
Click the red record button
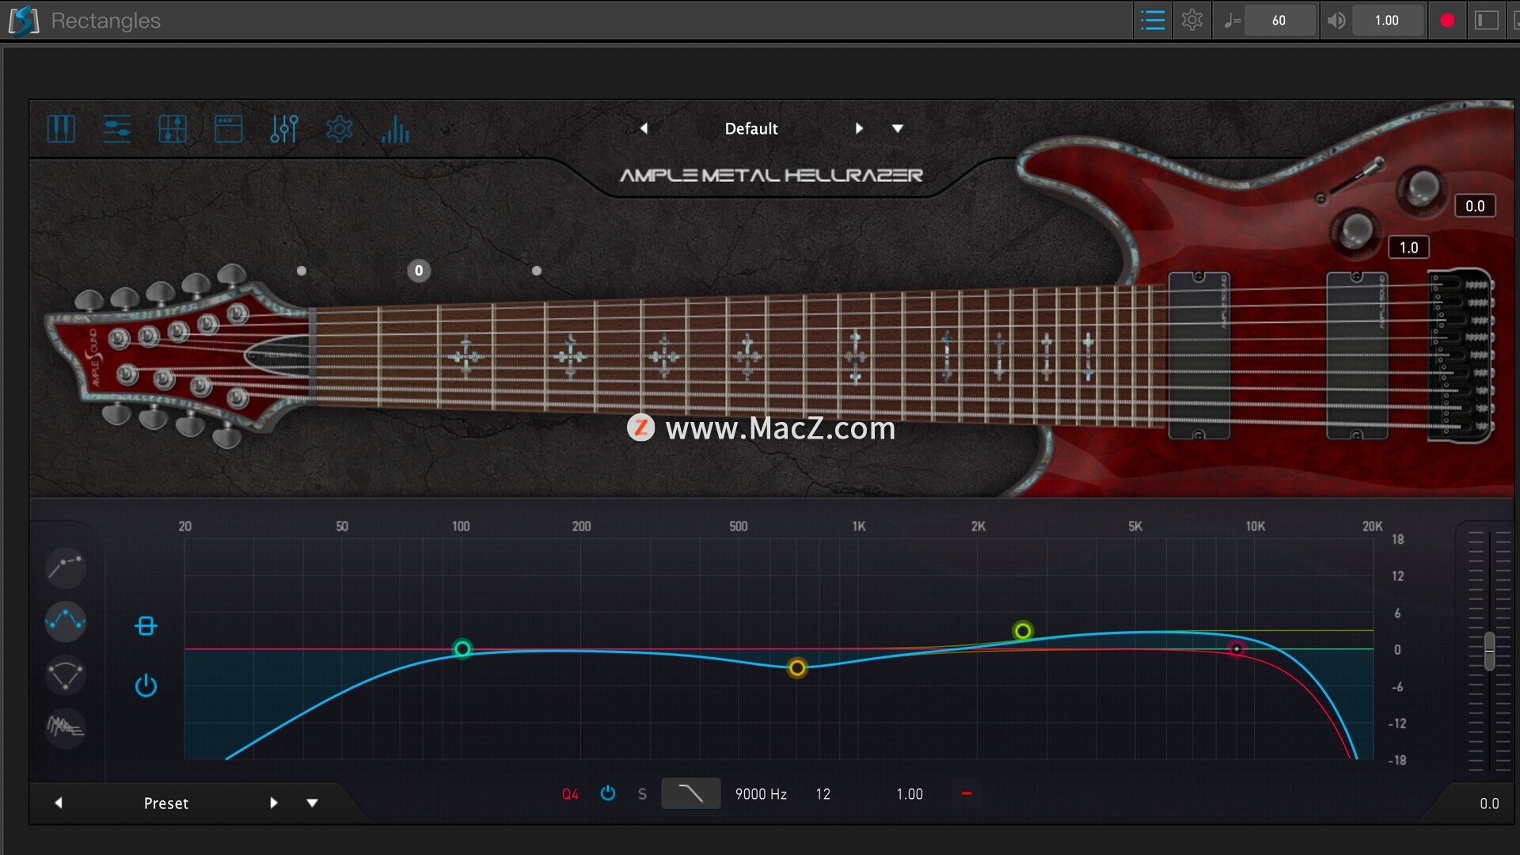[1447, 21]
